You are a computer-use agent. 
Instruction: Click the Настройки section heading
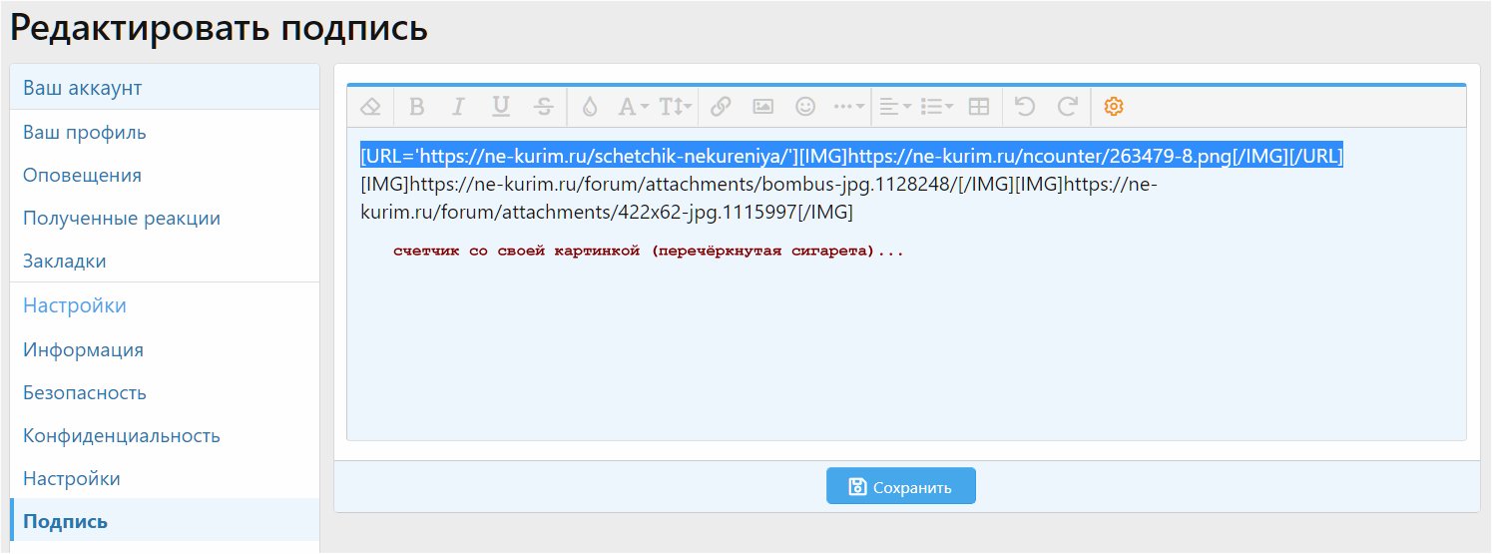pyautogui.click(x=165, y=304)
